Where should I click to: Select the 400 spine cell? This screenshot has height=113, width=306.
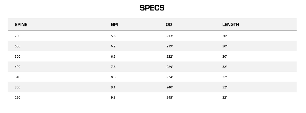pyautogui.click(x=17, y=67)
